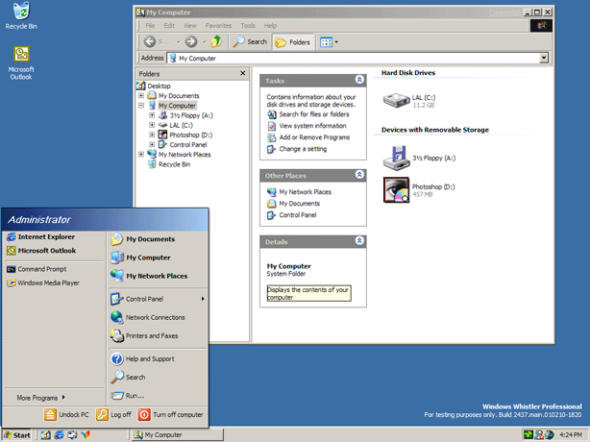Open Printers and Faxes from Start menu
Image resolution: width=590 pixels, height=442 pixels.
tap(144, 336)
